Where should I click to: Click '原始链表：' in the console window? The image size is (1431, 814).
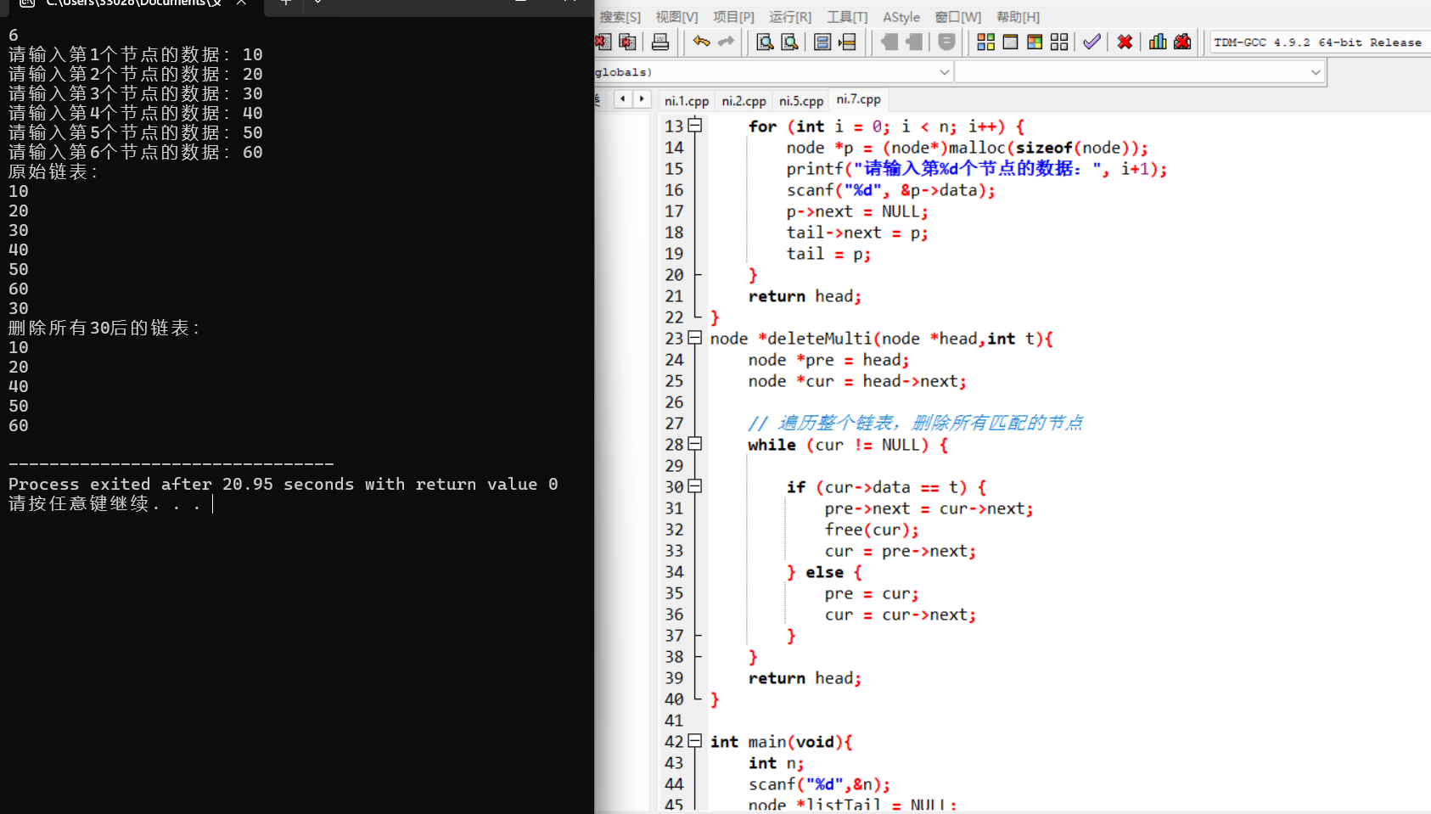pos(53,171)
